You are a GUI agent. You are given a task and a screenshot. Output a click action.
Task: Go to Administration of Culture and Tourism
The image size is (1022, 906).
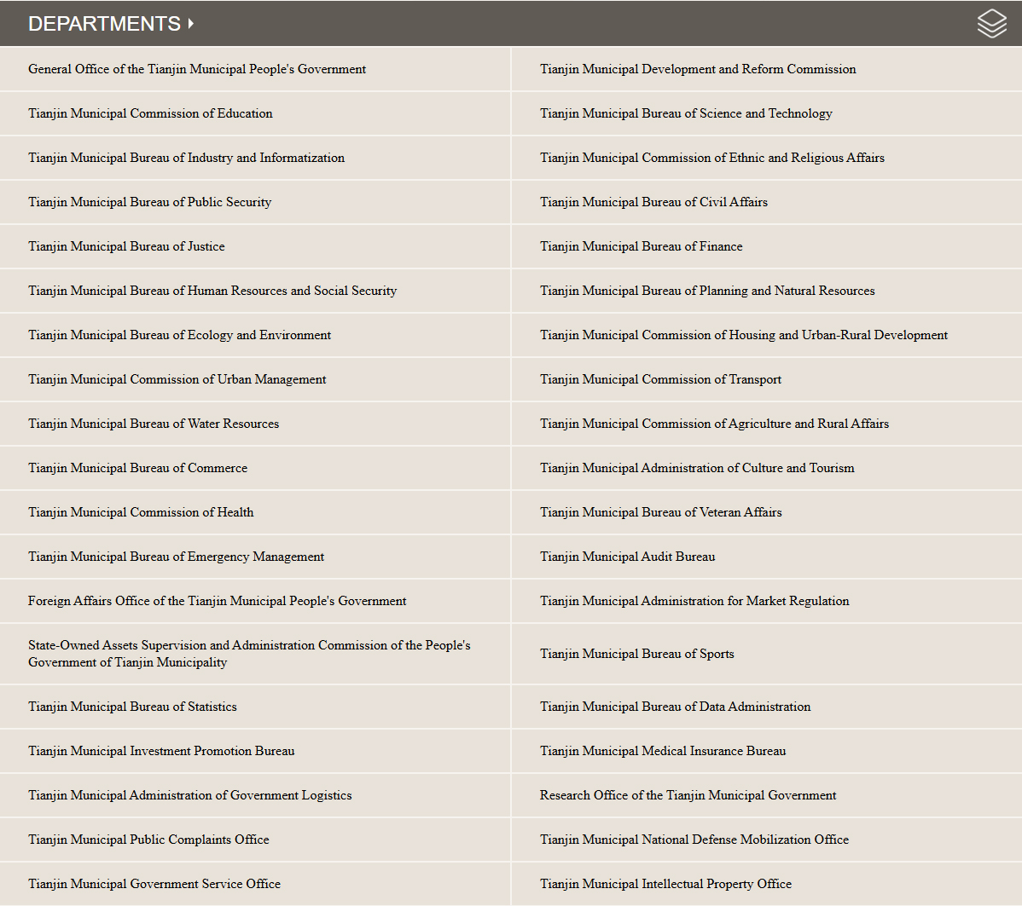[697, 468]
